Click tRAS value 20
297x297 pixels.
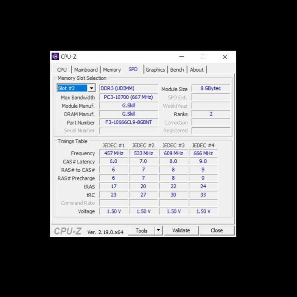pyautogui.click(x=143, y=186)
